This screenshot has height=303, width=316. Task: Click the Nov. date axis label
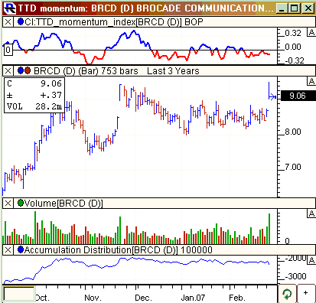pos(93,298)
